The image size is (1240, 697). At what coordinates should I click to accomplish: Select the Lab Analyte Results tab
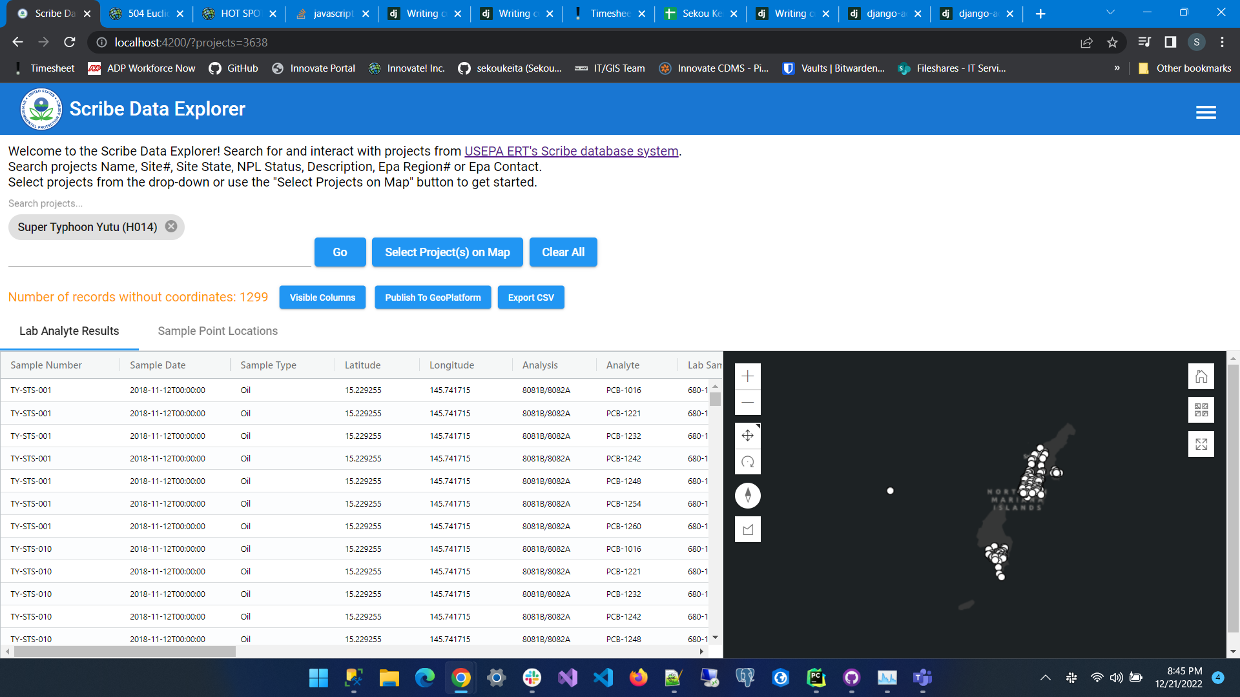pyautogui.click(x=69, y=331)
